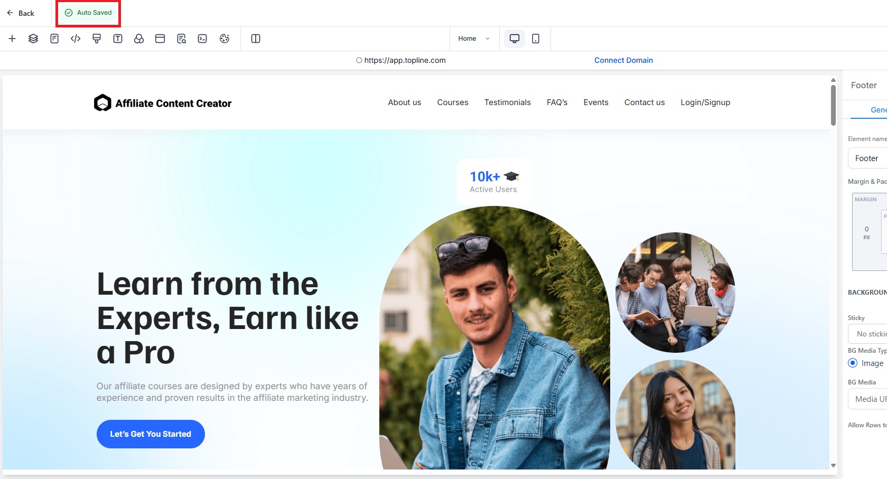Click the scrollbar up arrow

pos(833,80)
